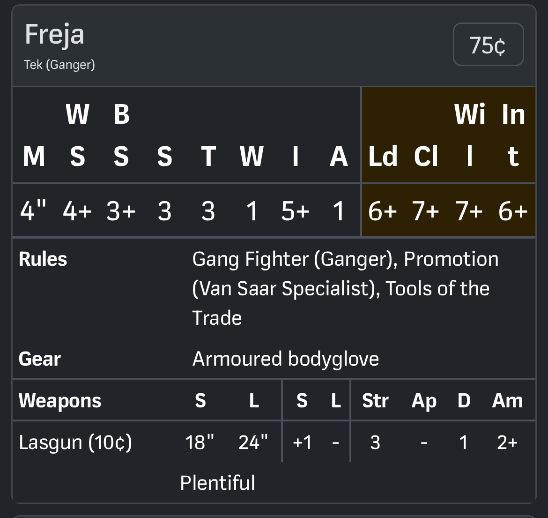Click the 4" movement value
The width and height of the screenshot is (548, 518).
[x=33, y=211]
